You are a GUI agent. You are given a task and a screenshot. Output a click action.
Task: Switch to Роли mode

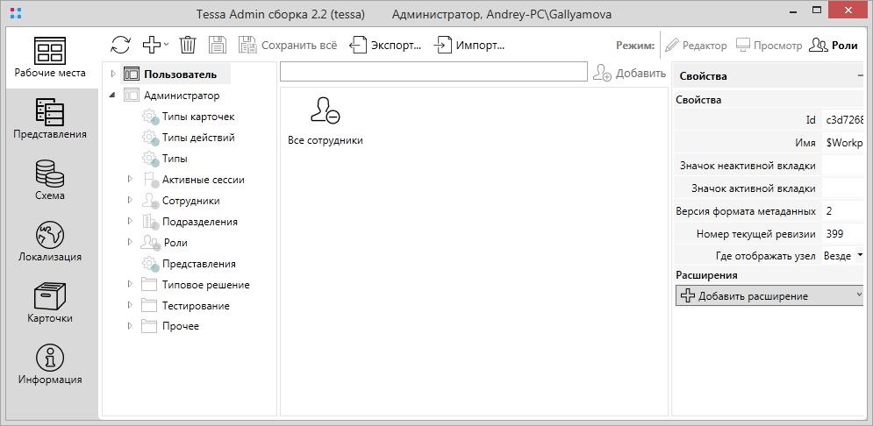(834, 46)
